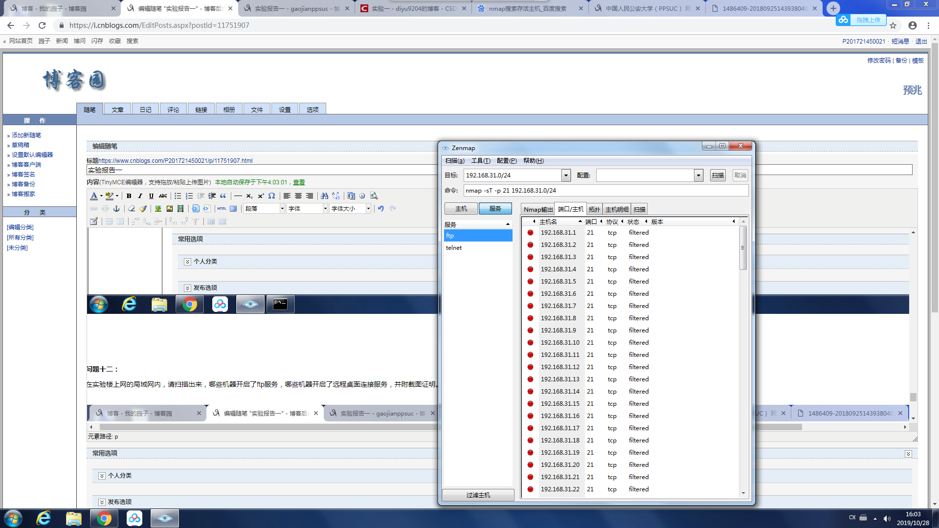Toggle the 发布选项 checkbox at bottom
The image size is (939, 528).
tap(102, 502)
